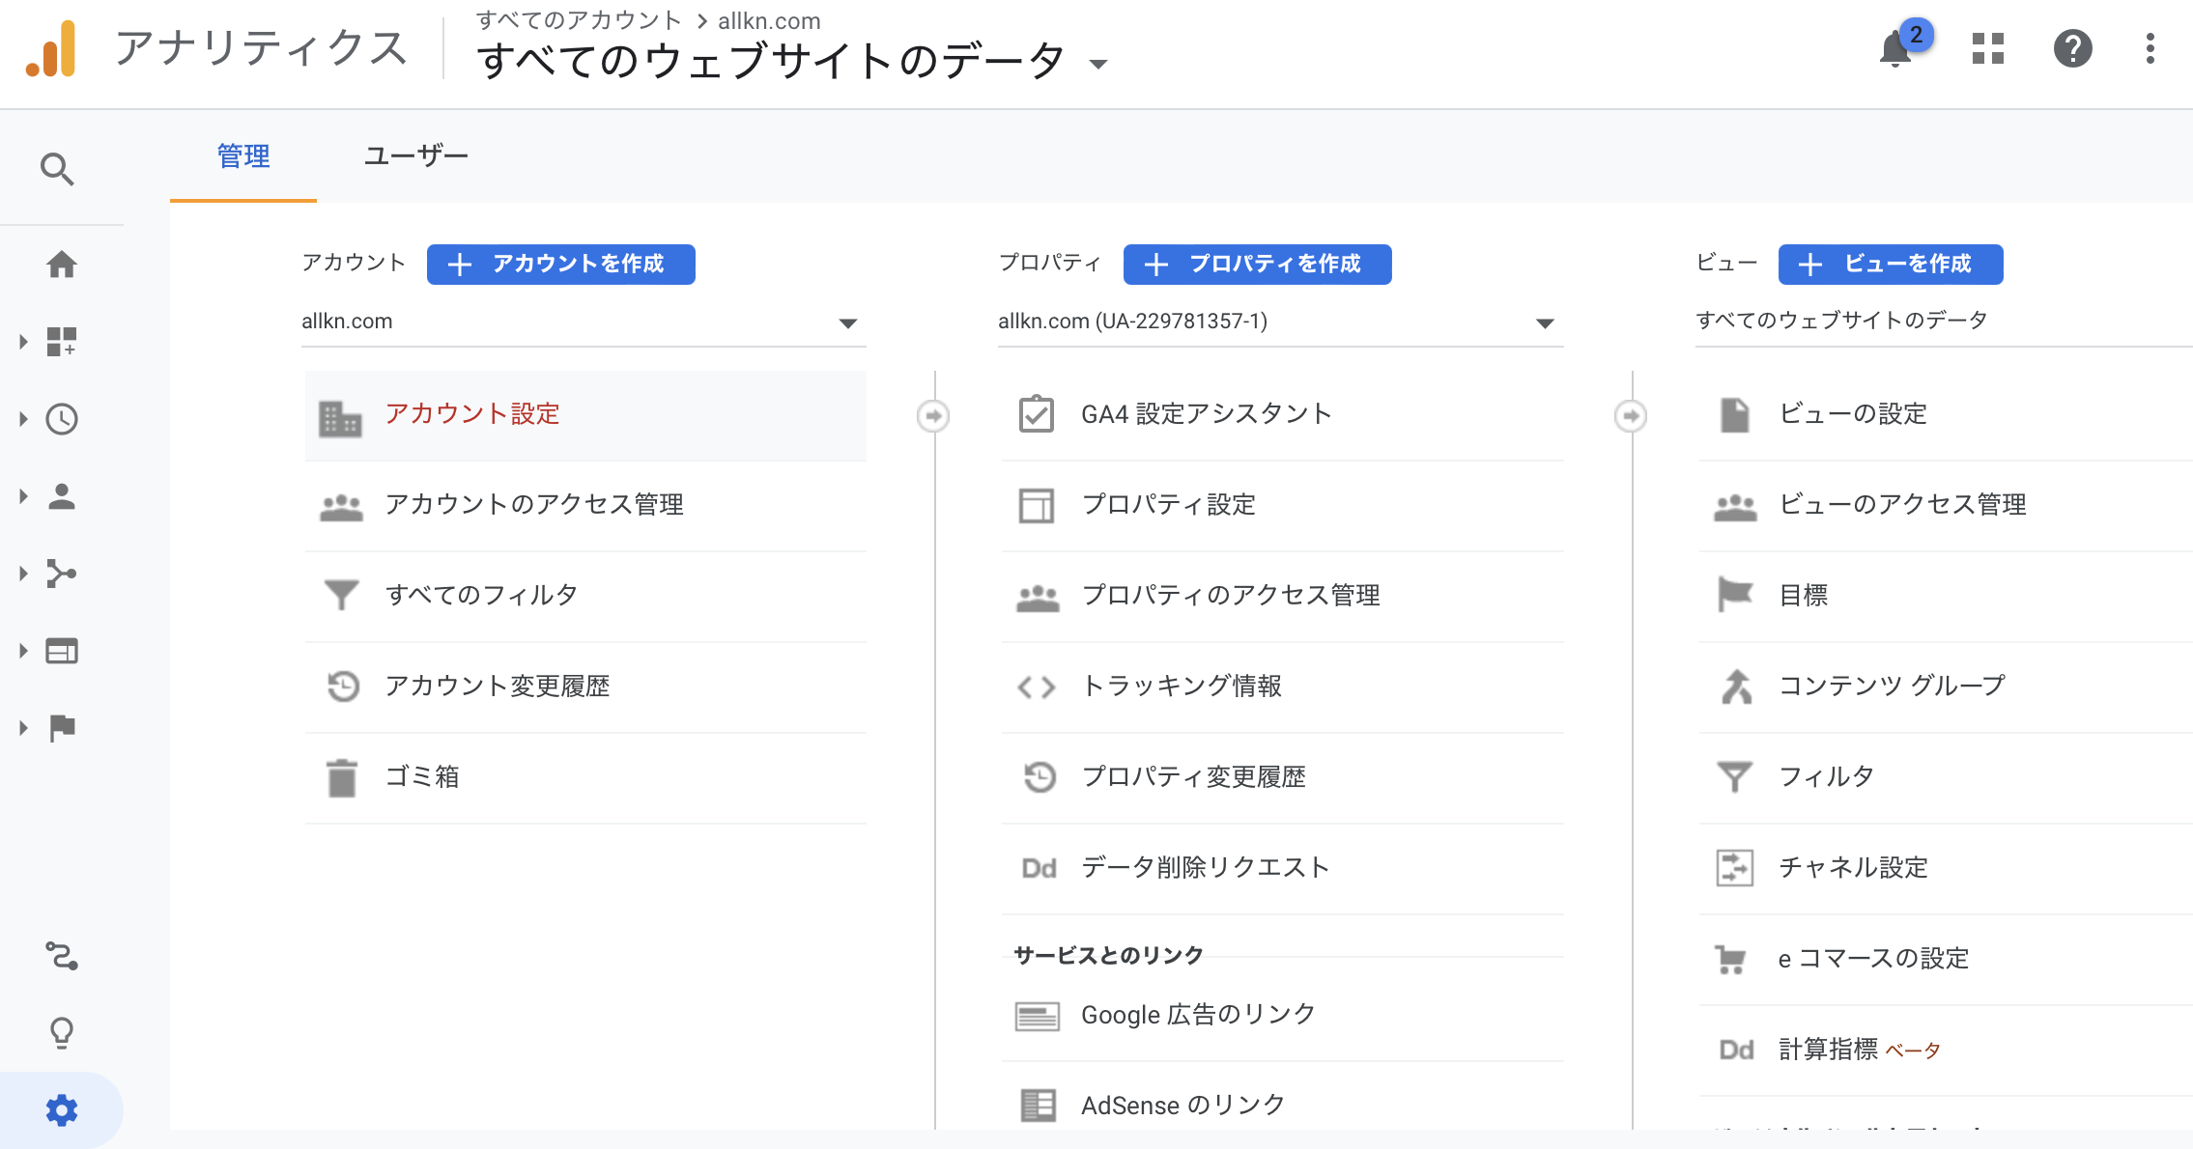2193x1149 pixels.
Task: Expand the Realtime section arrow
Action: pos(23,419)
